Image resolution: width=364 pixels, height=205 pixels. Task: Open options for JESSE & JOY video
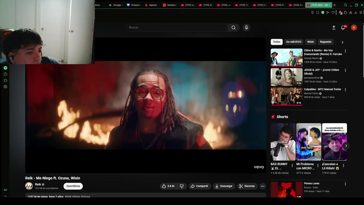tap(346, 70)
